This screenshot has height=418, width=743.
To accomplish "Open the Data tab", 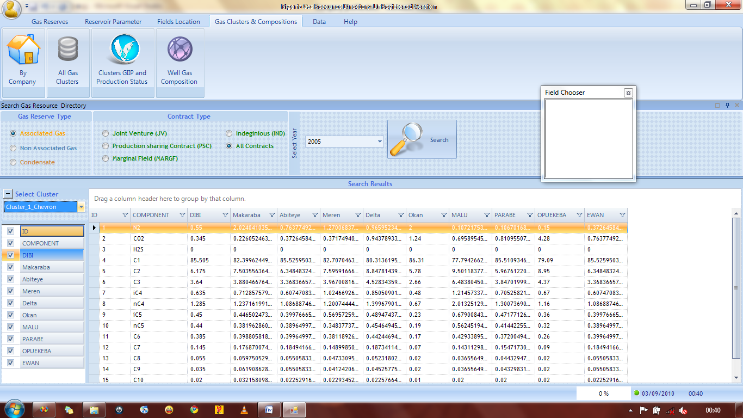I will (319, 22).
